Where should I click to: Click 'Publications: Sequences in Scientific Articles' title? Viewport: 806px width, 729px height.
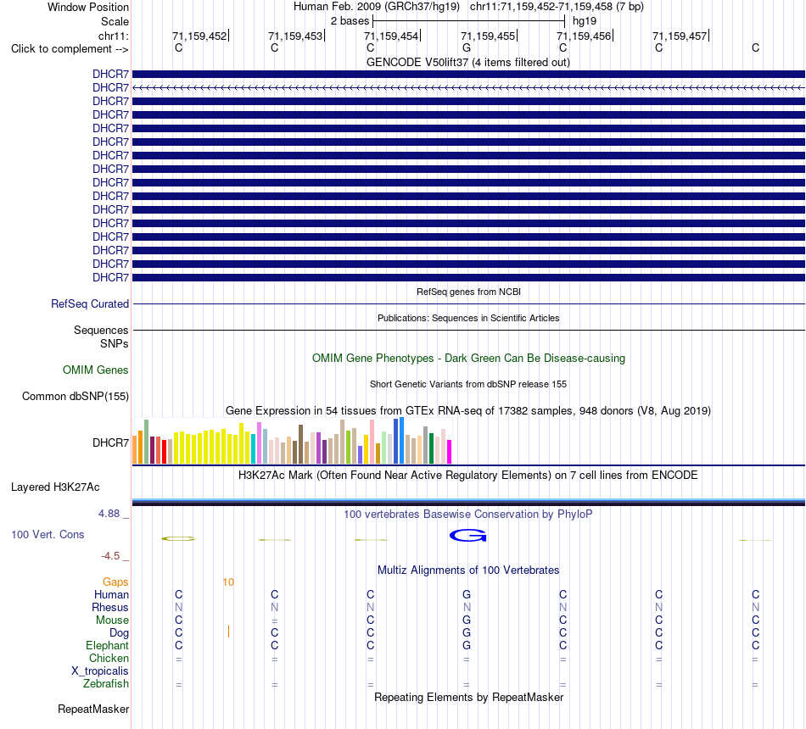pos(468,318)
